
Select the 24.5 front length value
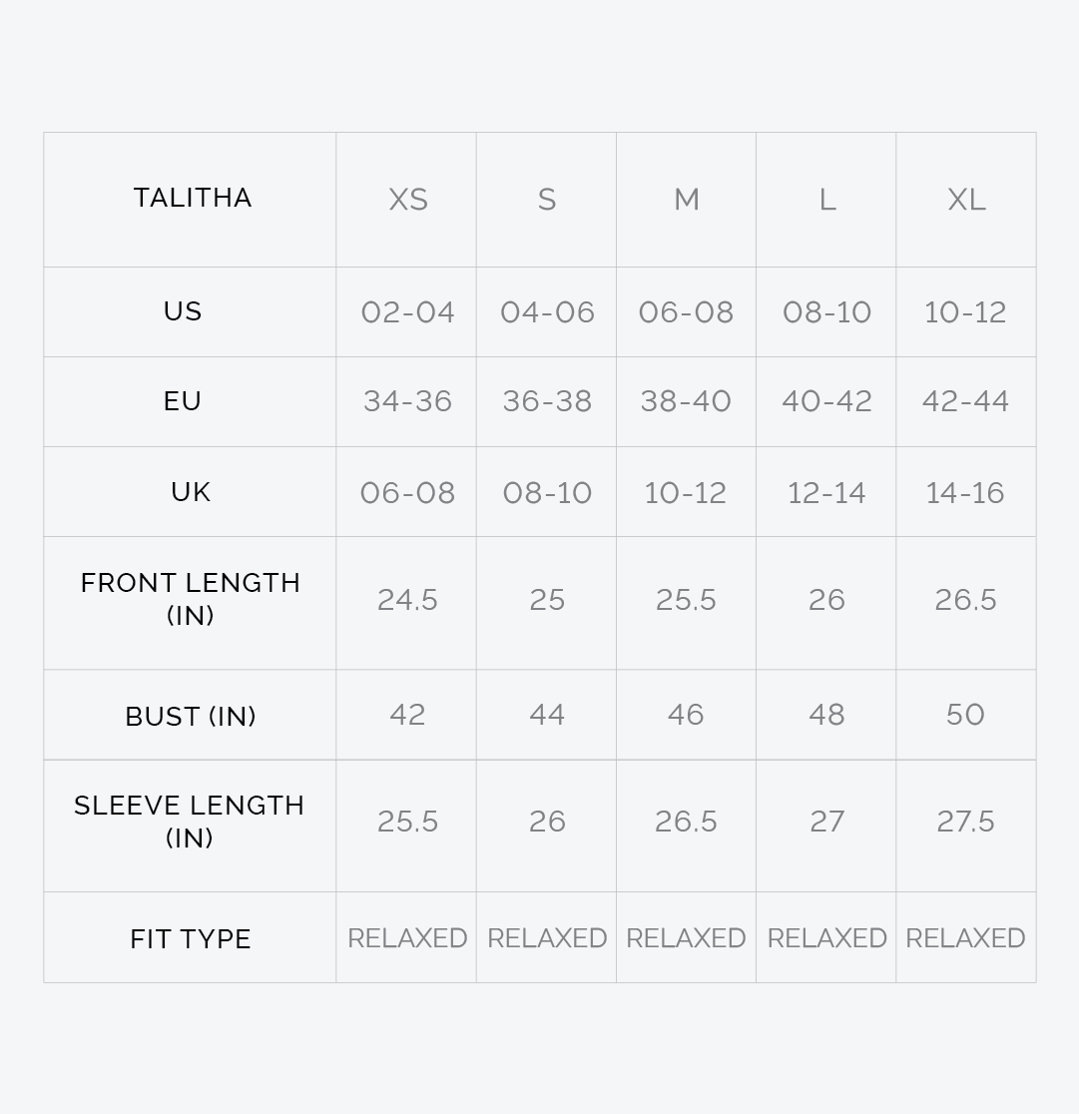(x=407, y=600)
